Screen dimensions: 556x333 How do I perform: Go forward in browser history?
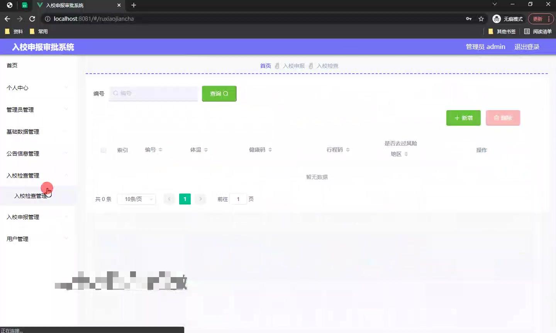click(20, 18)
